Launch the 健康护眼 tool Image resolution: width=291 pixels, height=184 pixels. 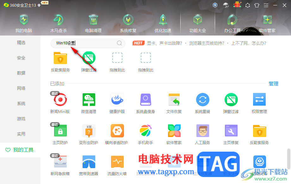coord(117,103)
